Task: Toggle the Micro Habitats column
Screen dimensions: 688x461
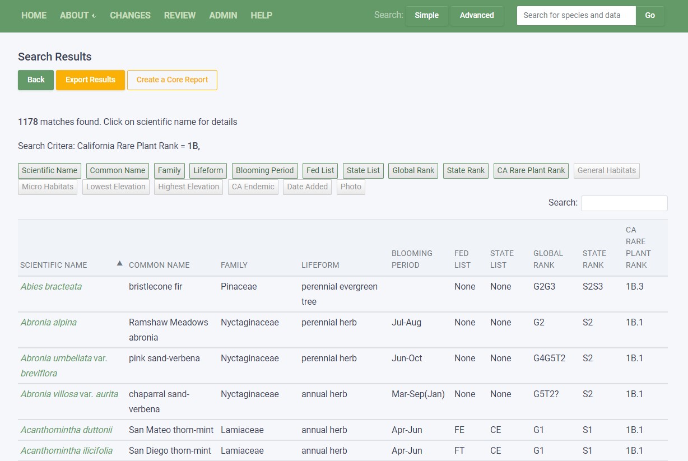Action: point(48,187)
